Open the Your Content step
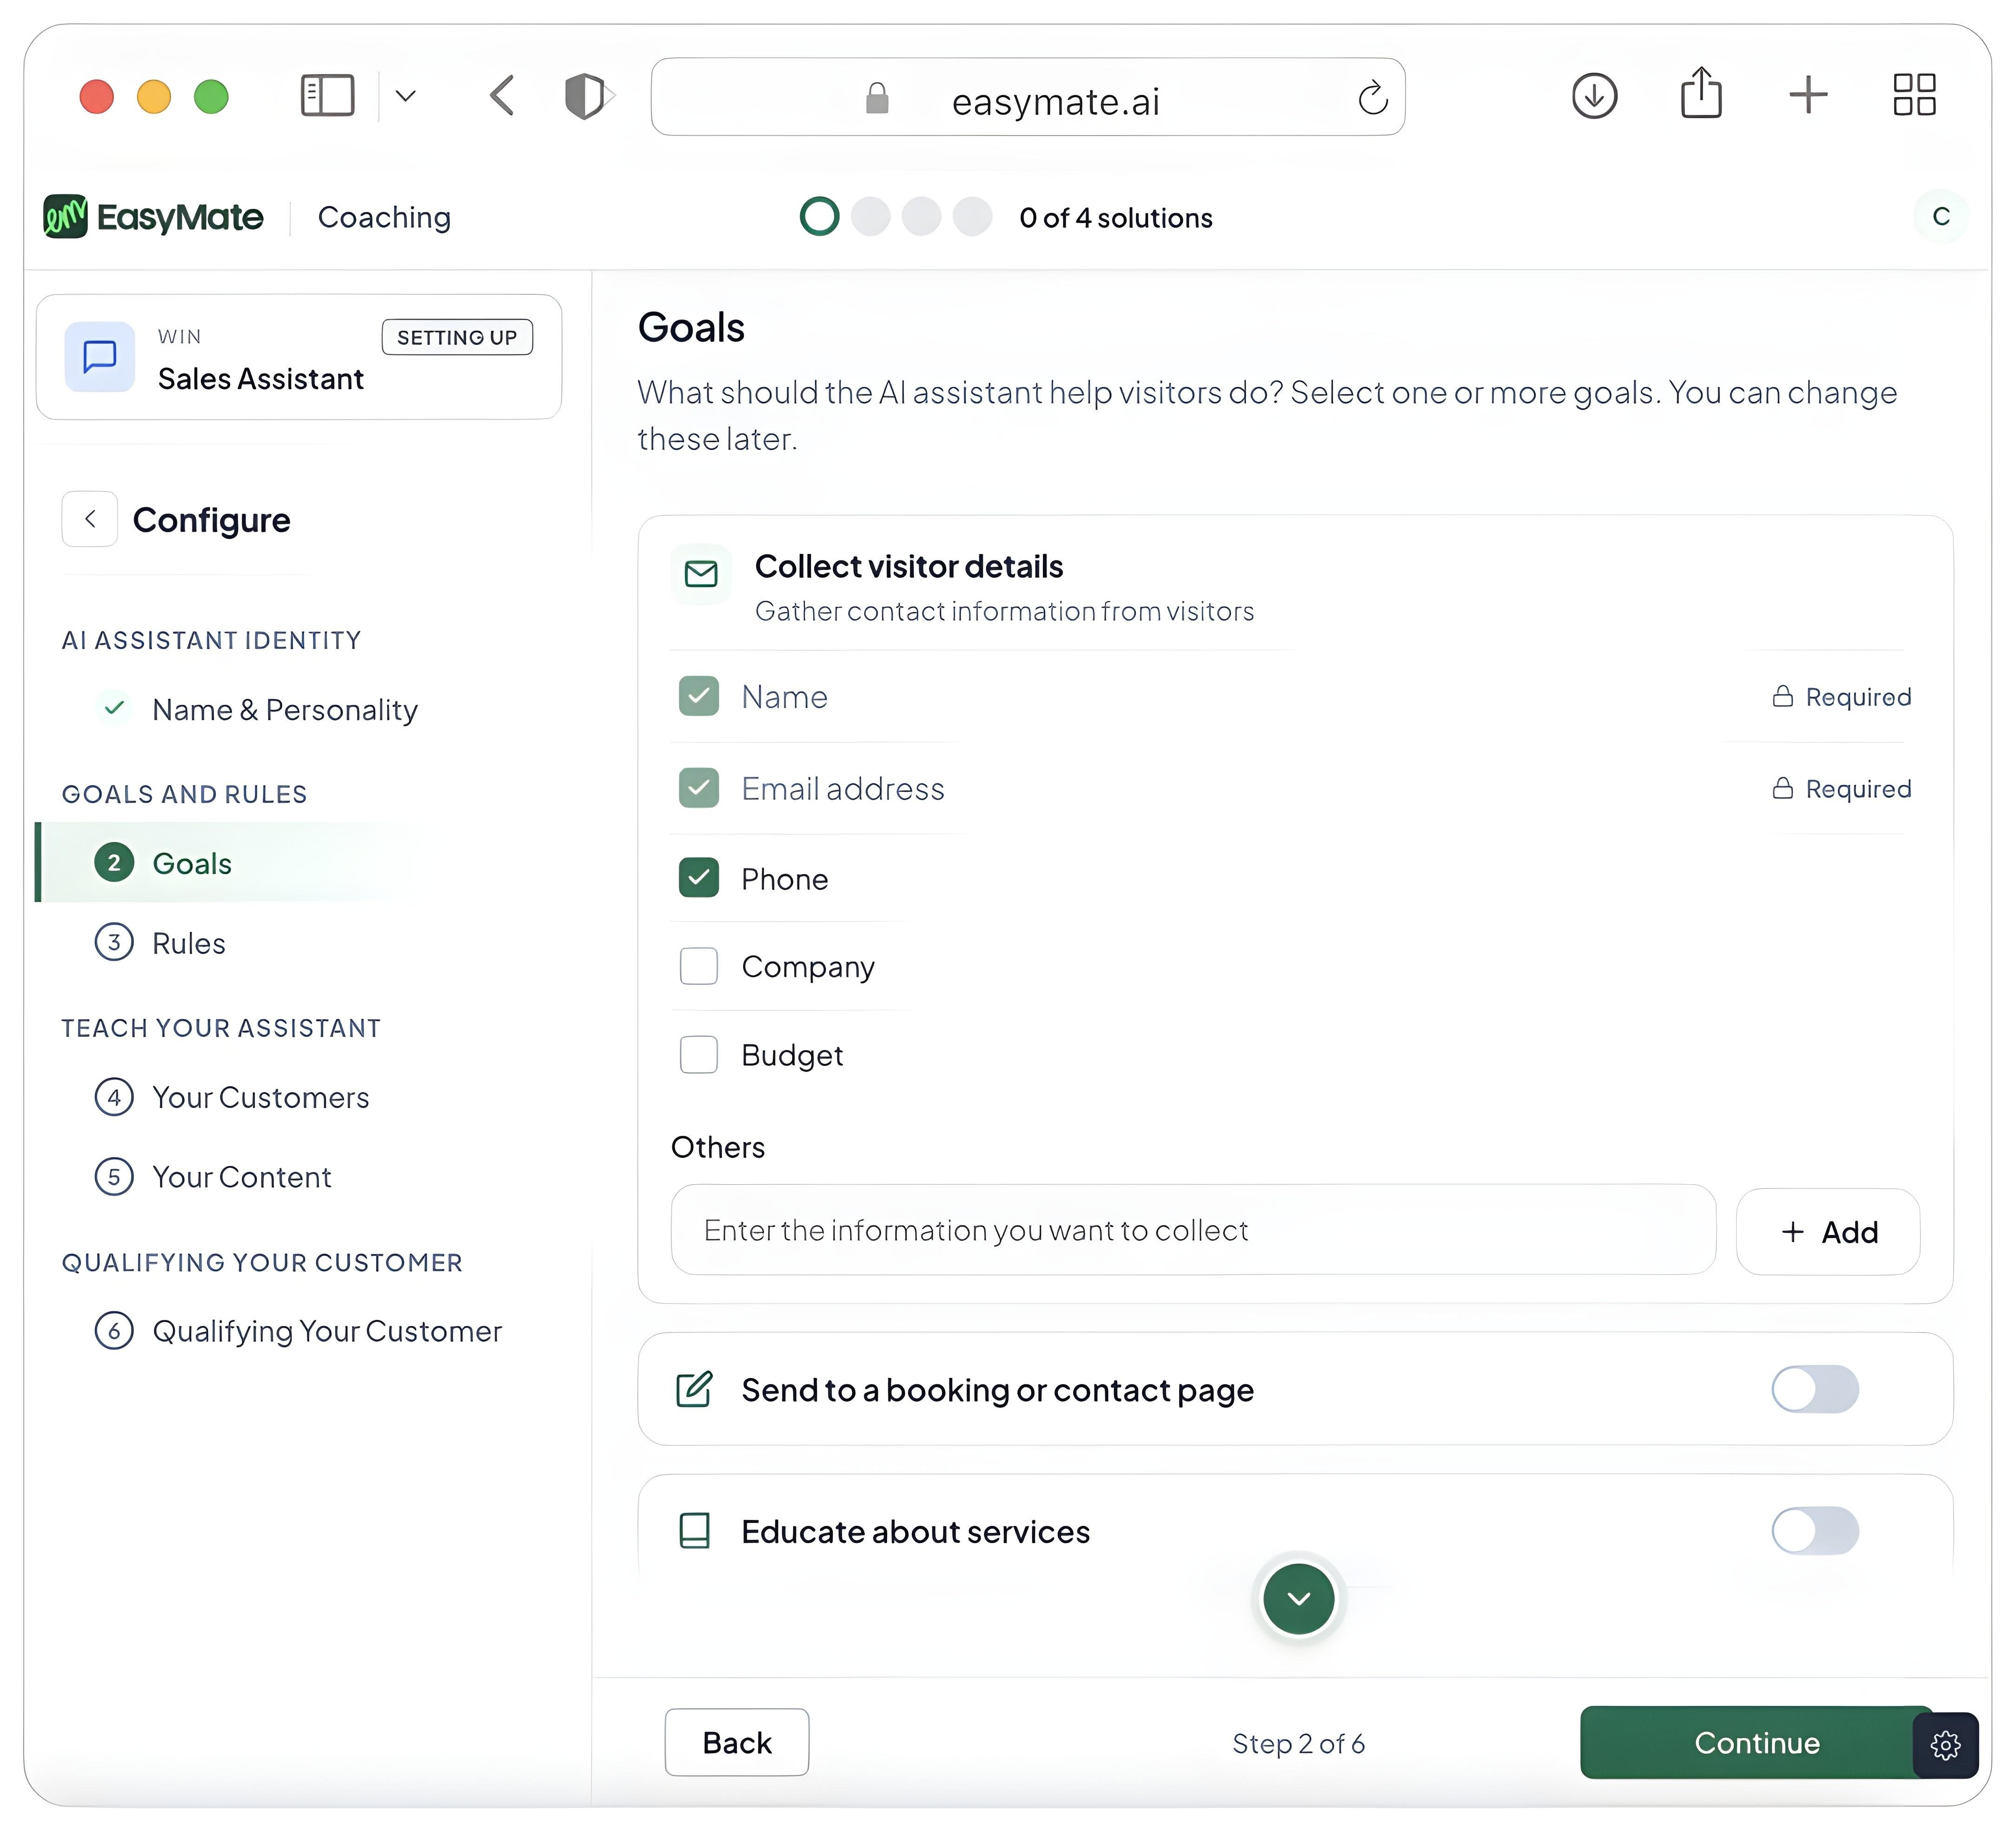Screen dimensions: 2016x1830 241,1177
